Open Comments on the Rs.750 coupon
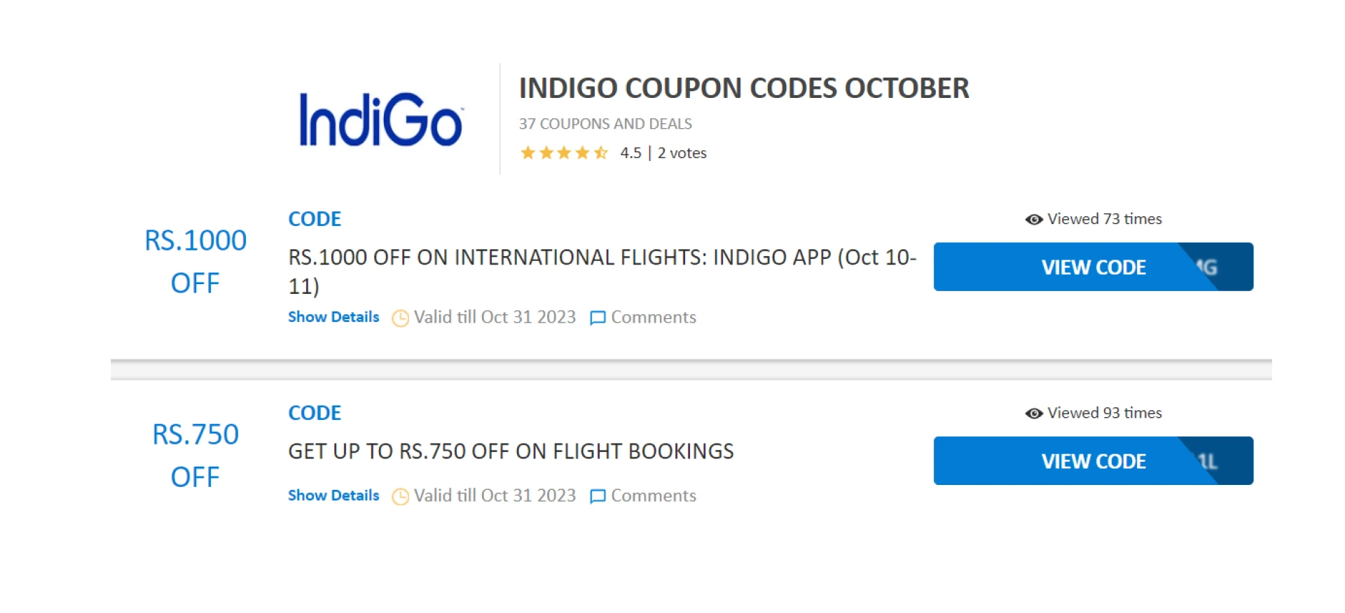 coord(653,496)
